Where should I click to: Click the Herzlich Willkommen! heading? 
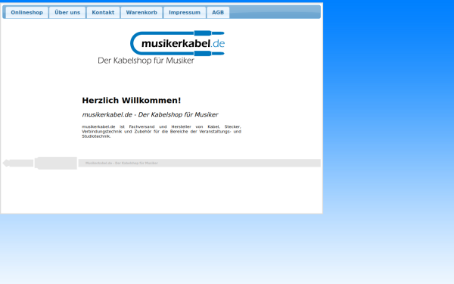coord(132,100)
